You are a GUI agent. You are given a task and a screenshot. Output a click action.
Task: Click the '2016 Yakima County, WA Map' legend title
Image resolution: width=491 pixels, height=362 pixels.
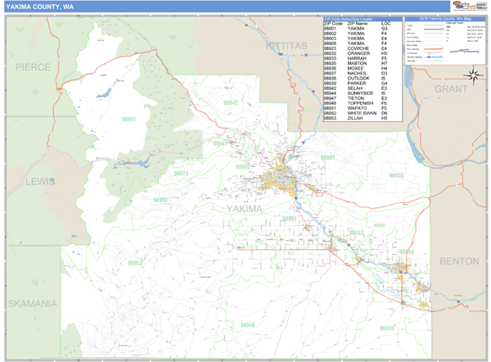445,19
